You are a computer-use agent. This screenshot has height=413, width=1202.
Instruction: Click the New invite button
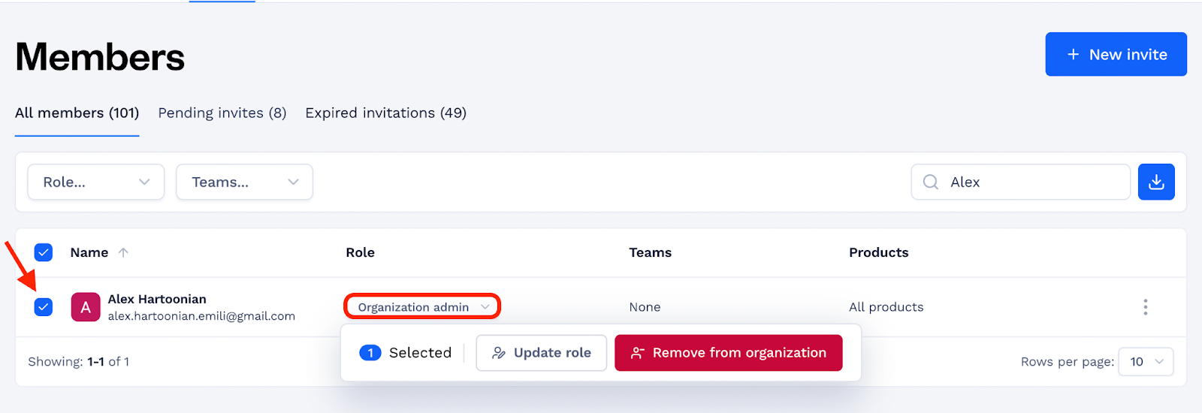(1116, 54)
